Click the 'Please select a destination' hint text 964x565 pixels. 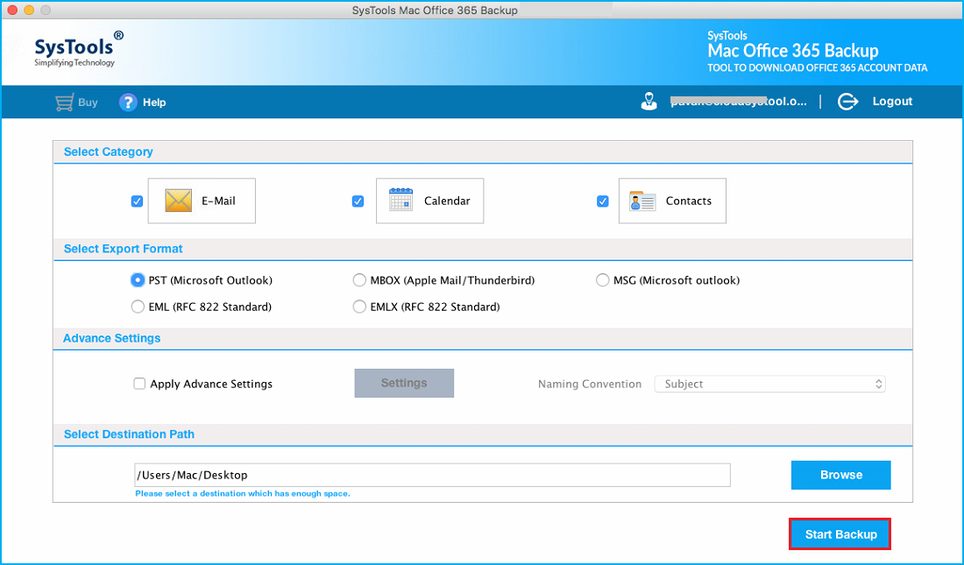242,494
